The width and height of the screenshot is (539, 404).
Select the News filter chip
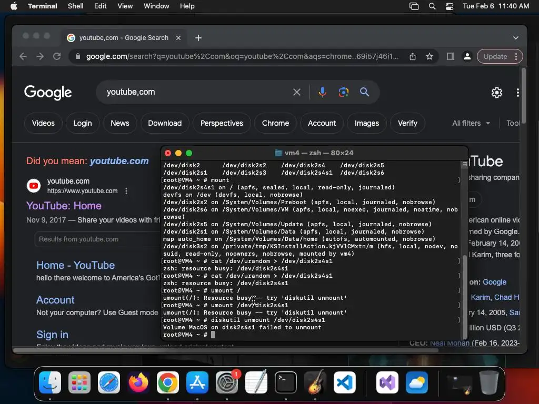tap(119, 123)
